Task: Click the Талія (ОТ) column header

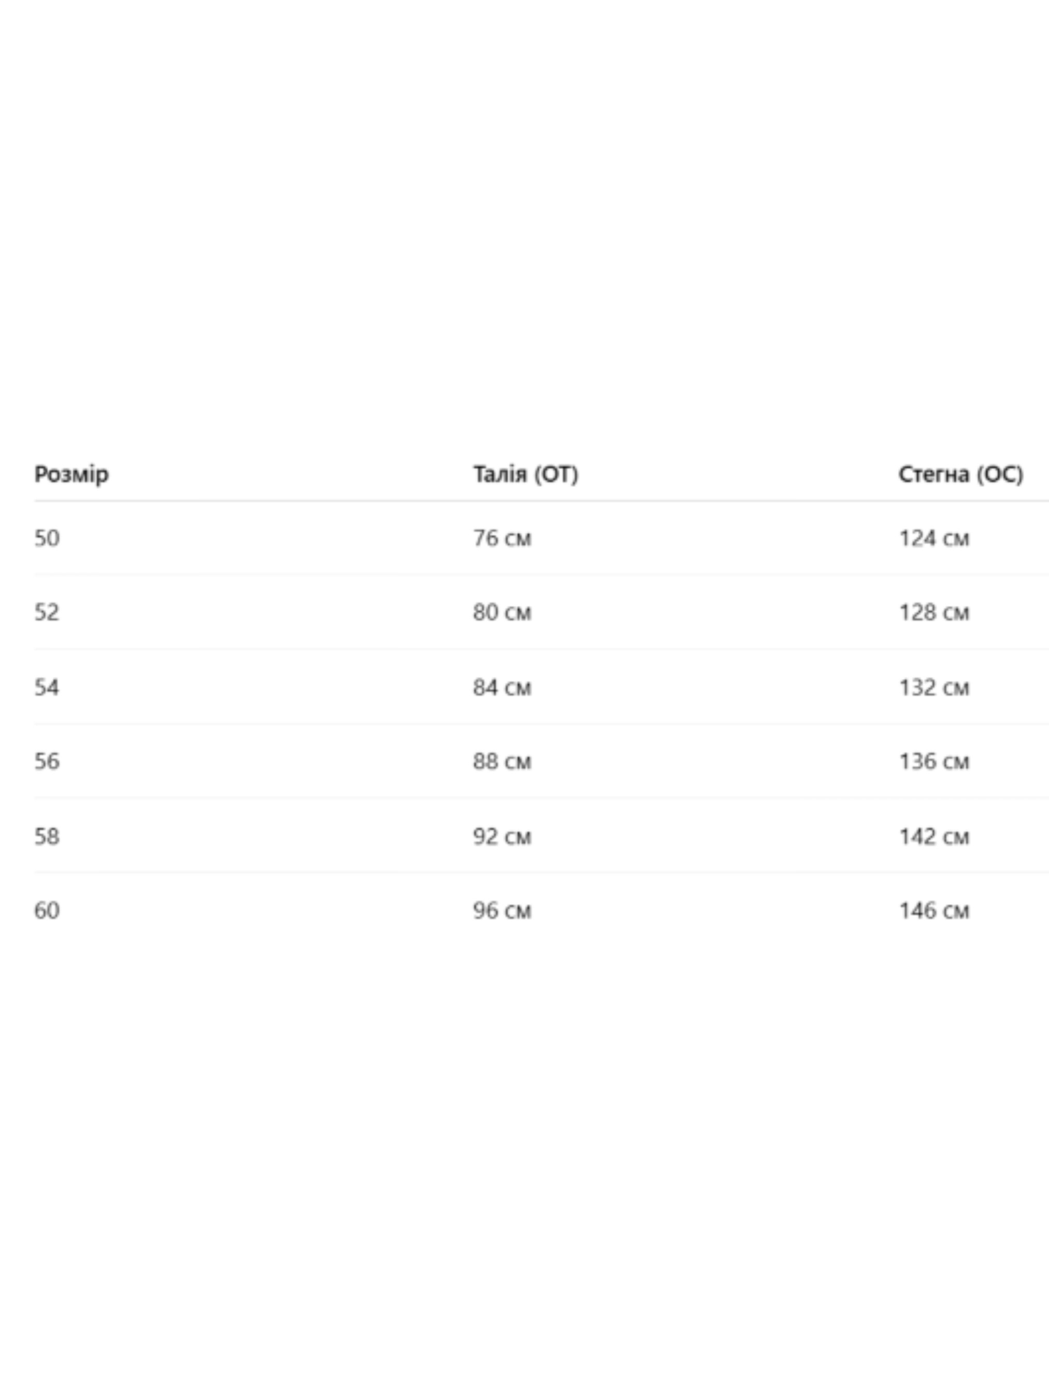Action: pyautogui.click(x=525, y=474)
